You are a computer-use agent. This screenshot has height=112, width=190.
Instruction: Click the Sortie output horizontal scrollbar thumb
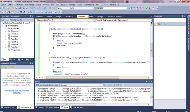pyautogui.click(x=67, y=104)
